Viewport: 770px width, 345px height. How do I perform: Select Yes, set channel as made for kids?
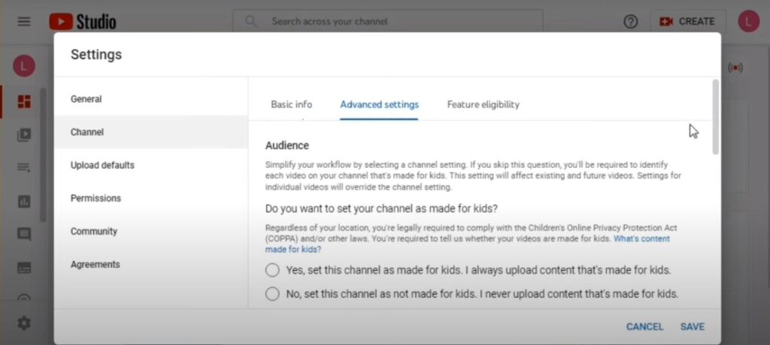coord(272,270)
